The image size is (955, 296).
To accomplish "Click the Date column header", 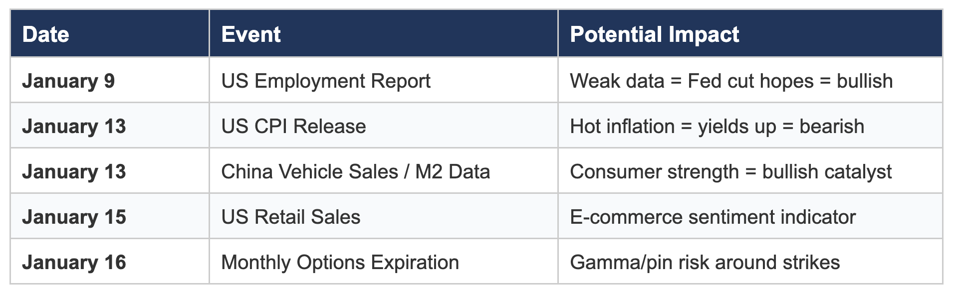I will (110, 33).
